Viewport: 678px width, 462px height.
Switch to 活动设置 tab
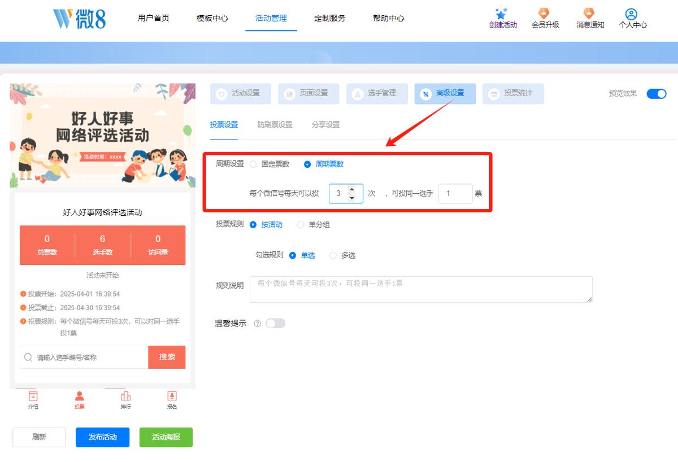(241, 94)
